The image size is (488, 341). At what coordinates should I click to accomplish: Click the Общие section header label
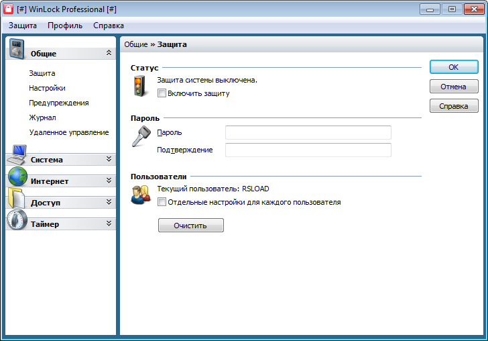pos(44,54)
